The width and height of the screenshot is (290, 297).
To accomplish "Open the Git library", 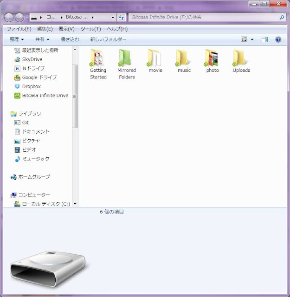I will [x=21, y=123].
